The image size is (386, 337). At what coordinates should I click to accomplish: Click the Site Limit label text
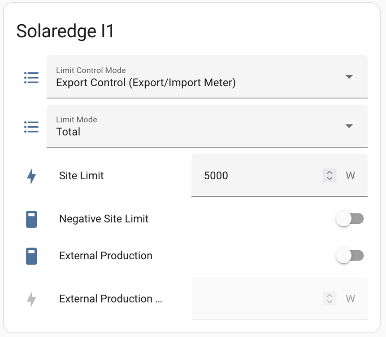click(81, 176)
